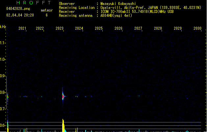The height and width of the screenshot is (132, 207).
Task: Click the 2024 time axis marker
Action: coord(79,28)
